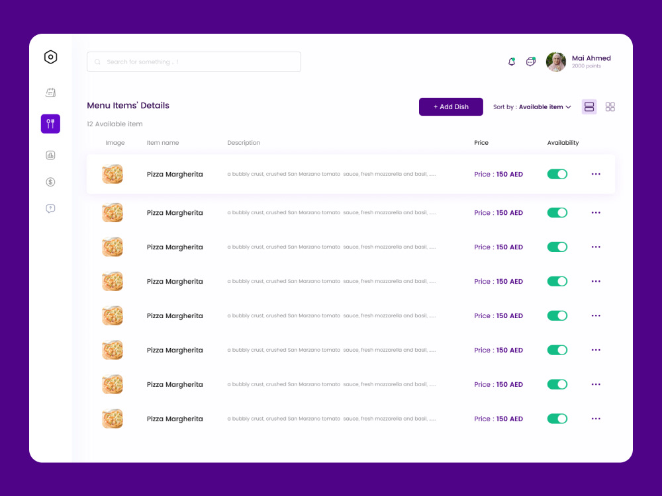This screenshot has height=496, width=662.
Task: Click pizza thumbnail in first highlighted row
Action: click(x=113, y=174)
